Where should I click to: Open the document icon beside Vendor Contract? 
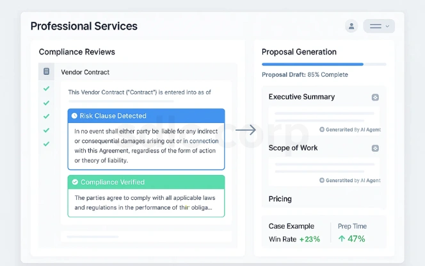click(x=46, y=72)
